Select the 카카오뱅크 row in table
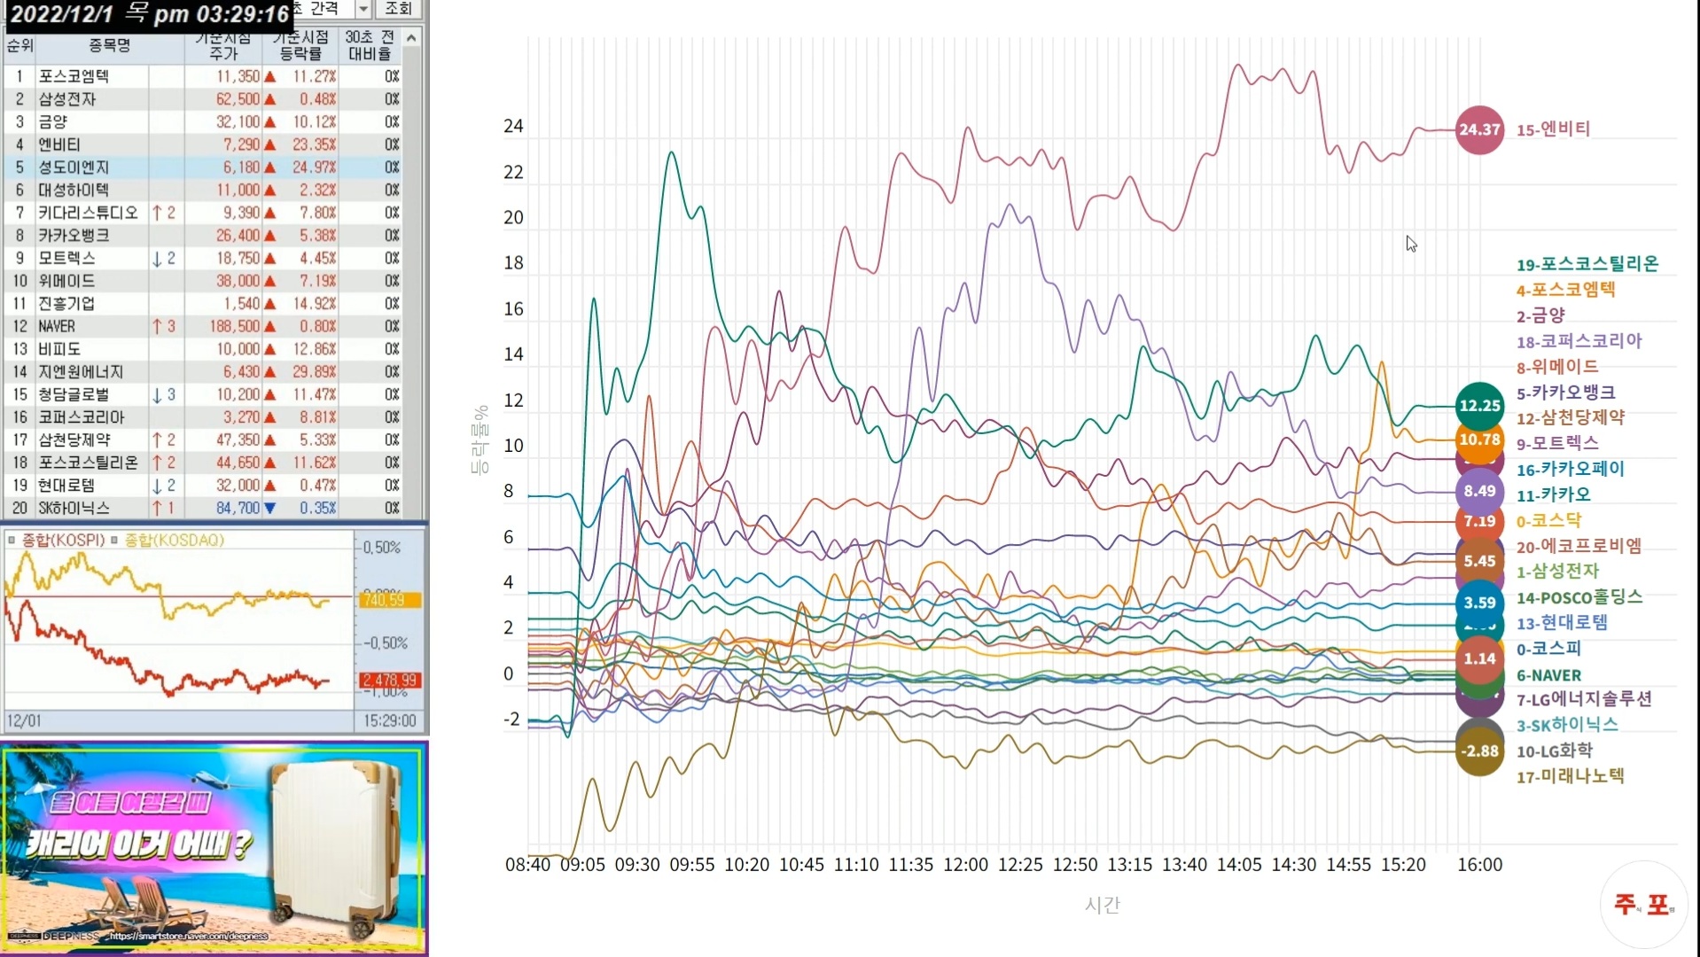The image size is (1700, 957). tap(203, 236)
